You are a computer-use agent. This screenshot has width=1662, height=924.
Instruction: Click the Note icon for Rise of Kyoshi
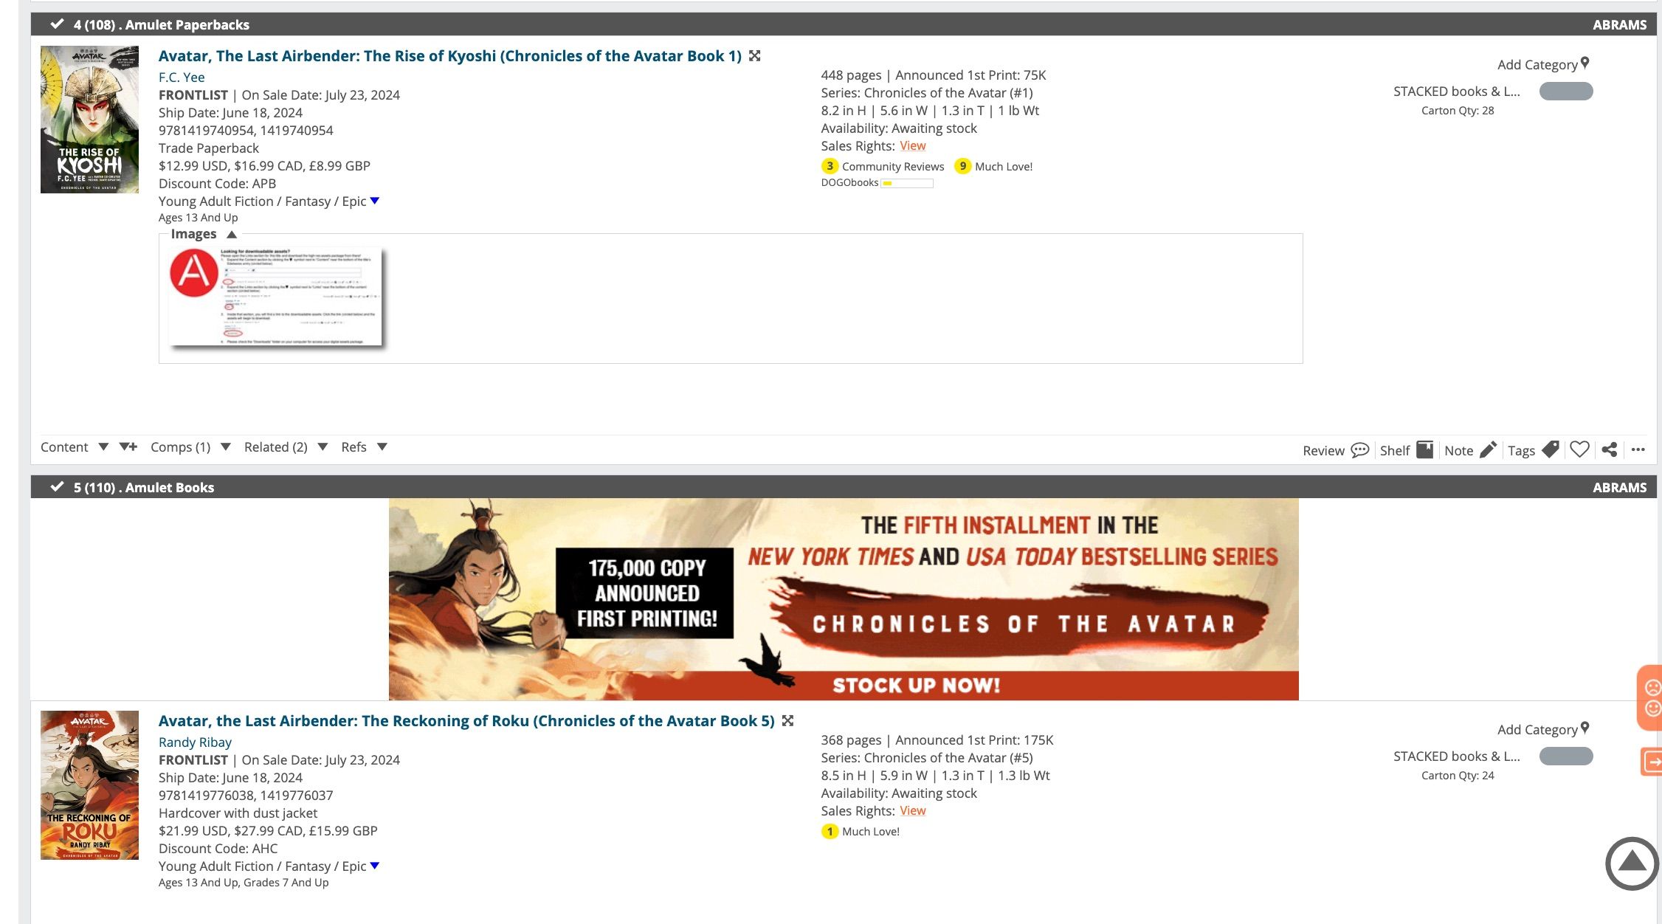click(1488, 449)
